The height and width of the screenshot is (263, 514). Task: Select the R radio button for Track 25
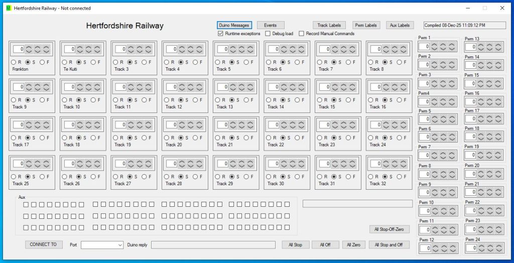14,177
